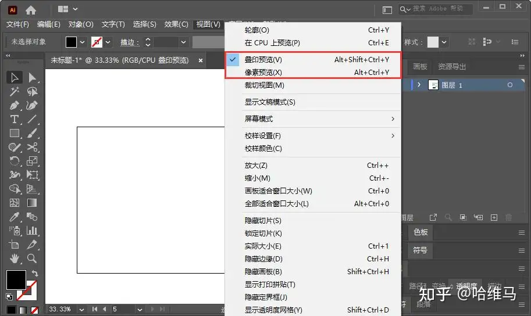This screenshot has width=531, height=316.
Task: Choose Fit Artboard in Window item
Action: tap(312, 191)
